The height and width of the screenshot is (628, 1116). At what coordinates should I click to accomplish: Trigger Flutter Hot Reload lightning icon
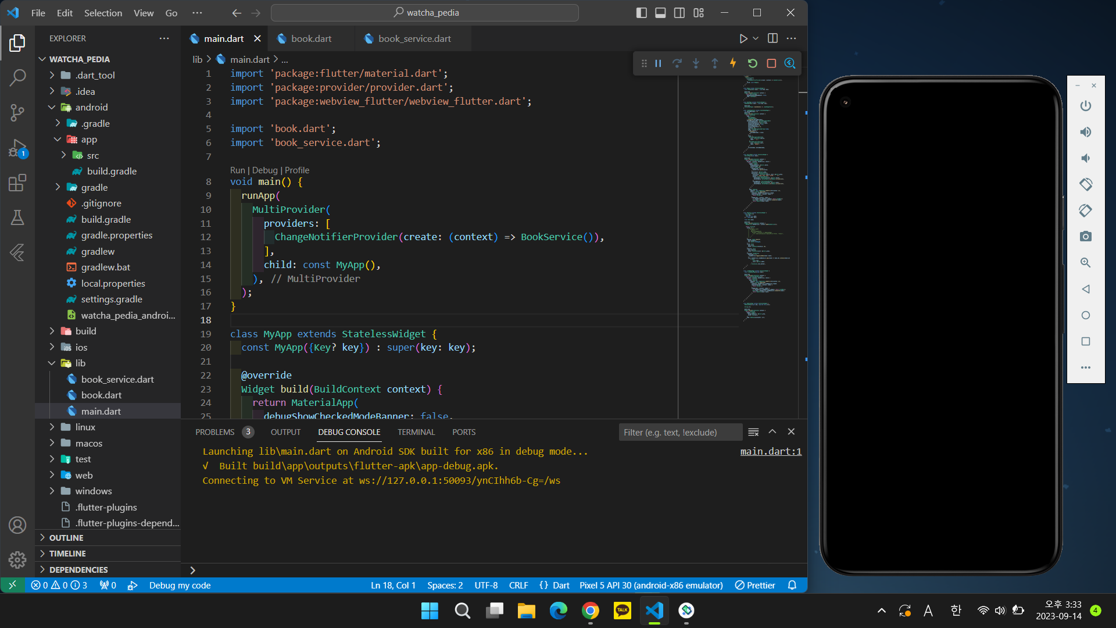734,63
